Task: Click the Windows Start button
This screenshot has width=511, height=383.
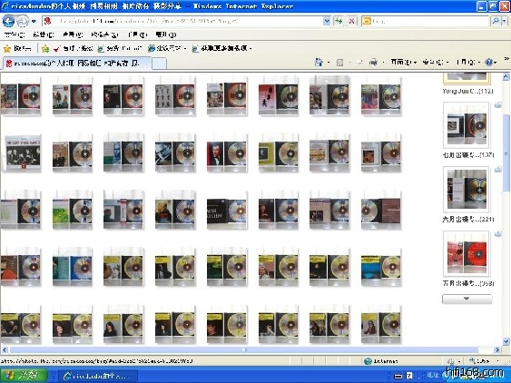Action: tap(24, 375)
